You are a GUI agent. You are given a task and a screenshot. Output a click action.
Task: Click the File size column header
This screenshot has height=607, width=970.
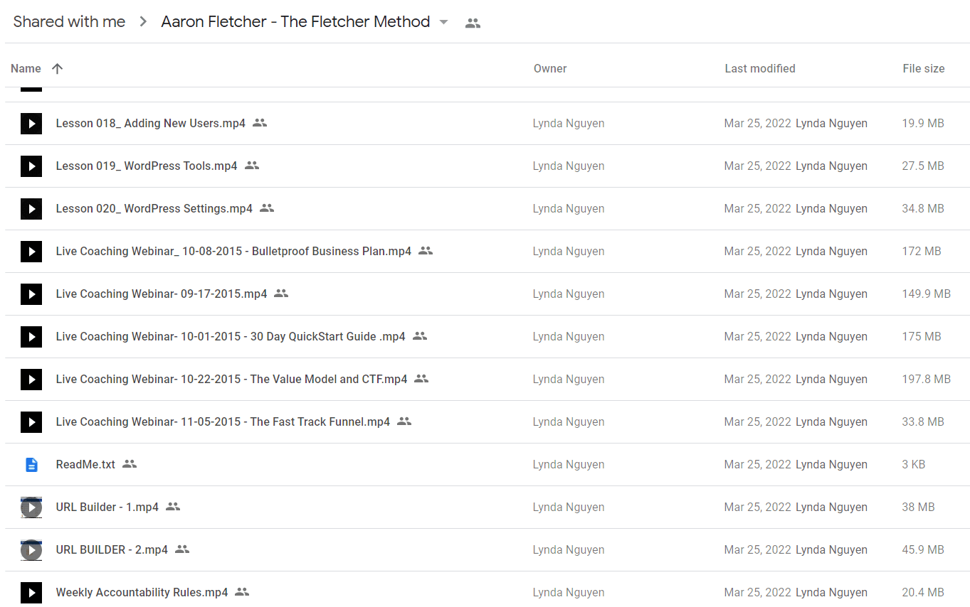point(924,68)
